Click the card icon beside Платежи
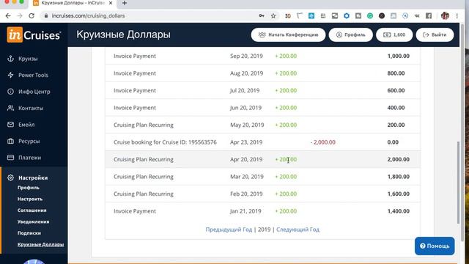This screenshot has height=264, width=469. (10, 158)
